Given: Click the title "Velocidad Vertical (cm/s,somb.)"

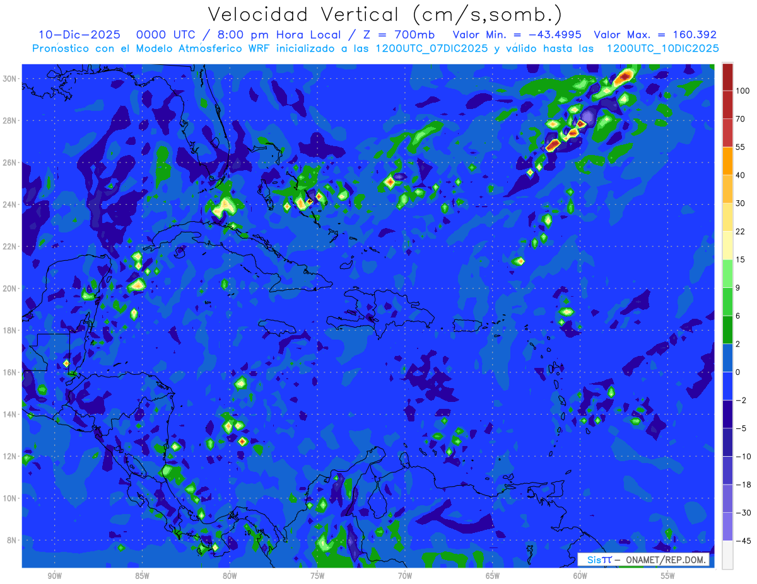Looking at the screenshot, I should pos(385,14).
